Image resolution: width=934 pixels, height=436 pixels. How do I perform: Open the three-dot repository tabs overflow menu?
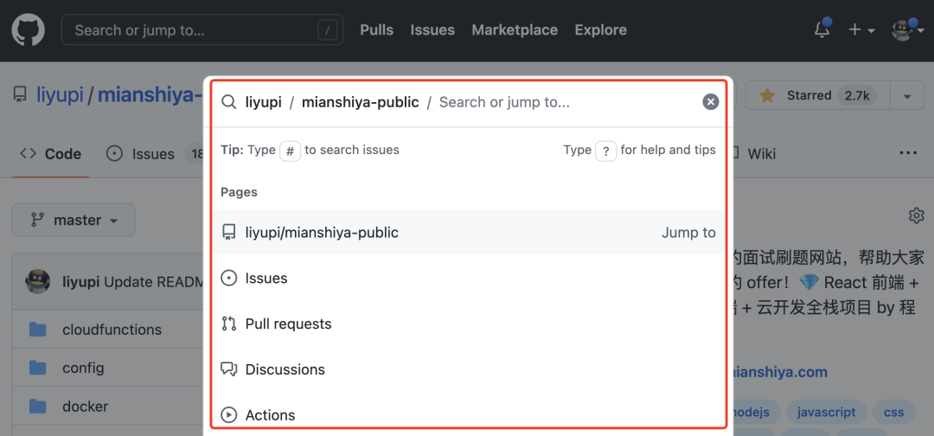907,153
